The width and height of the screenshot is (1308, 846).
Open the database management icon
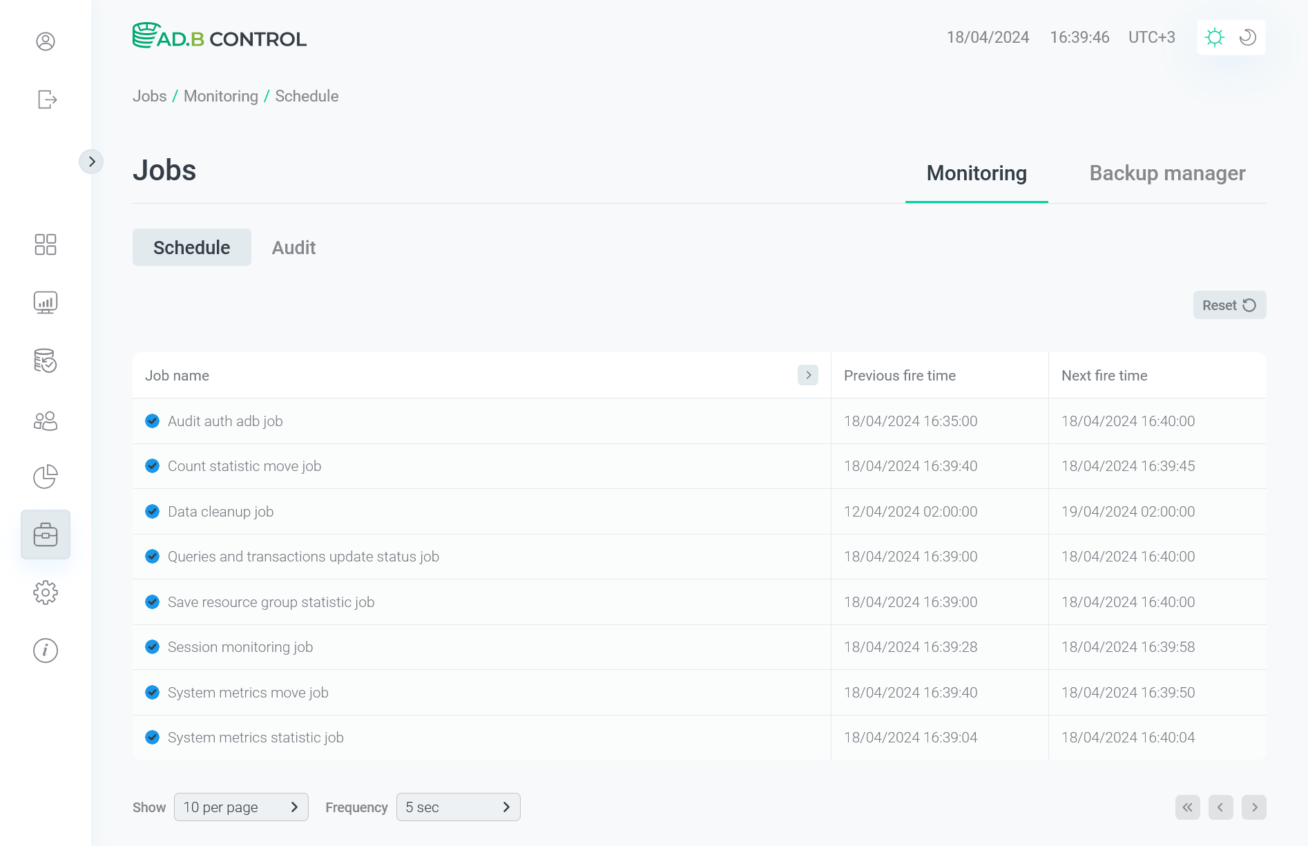(46, 361)
